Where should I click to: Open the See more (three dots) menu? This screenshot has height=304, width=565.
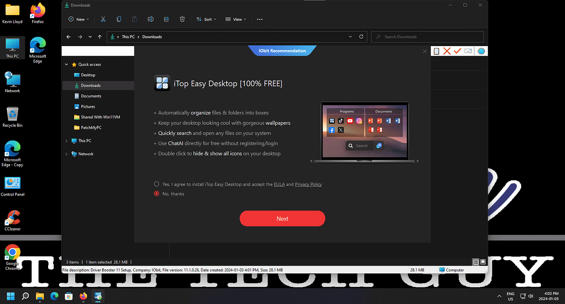[x=260, y=19]
